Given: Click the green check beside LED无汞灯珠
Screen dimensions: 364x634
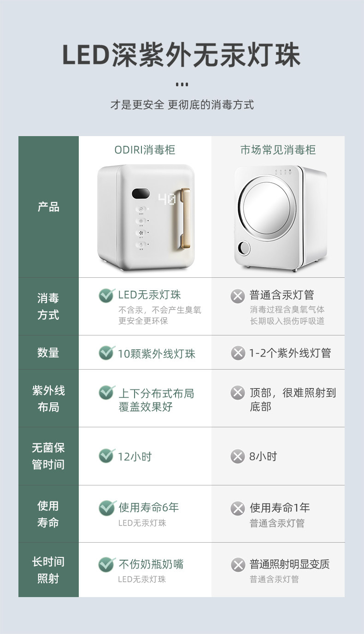Looking at the screenshot, I should pos(106,295).
